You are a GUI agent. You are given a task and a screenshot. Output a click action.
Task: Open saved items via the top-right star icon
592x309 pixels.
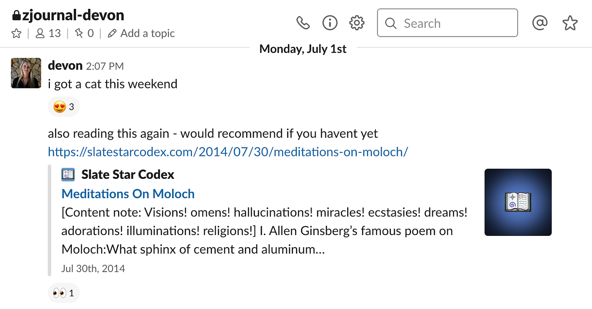point(569,23)
